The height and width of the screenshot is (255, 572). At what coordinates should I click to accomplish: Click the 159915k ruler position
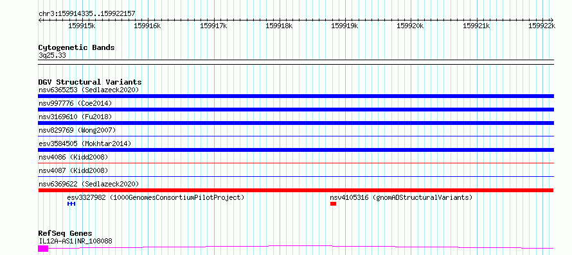pos(82,26)
